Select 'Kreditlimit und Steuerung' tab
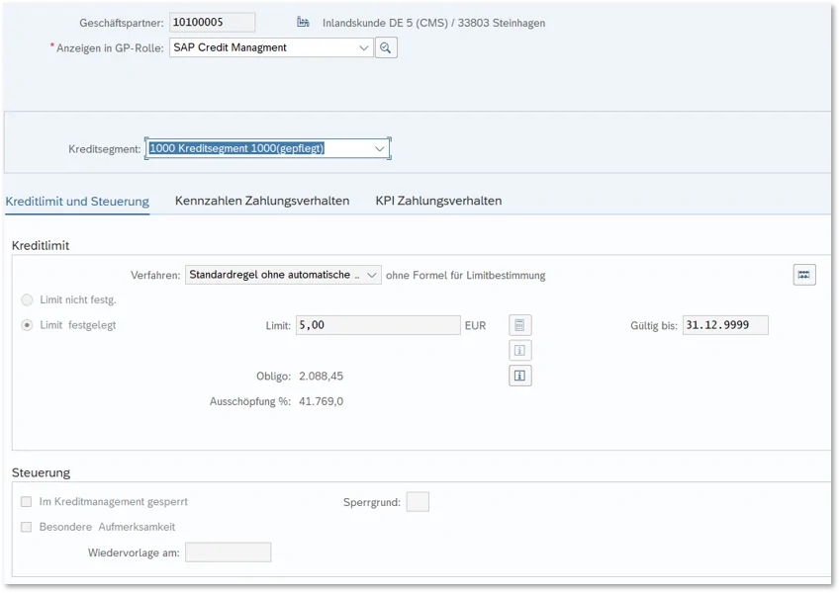The height and width of the screenshot is (593, 840). tap(77, 201)
